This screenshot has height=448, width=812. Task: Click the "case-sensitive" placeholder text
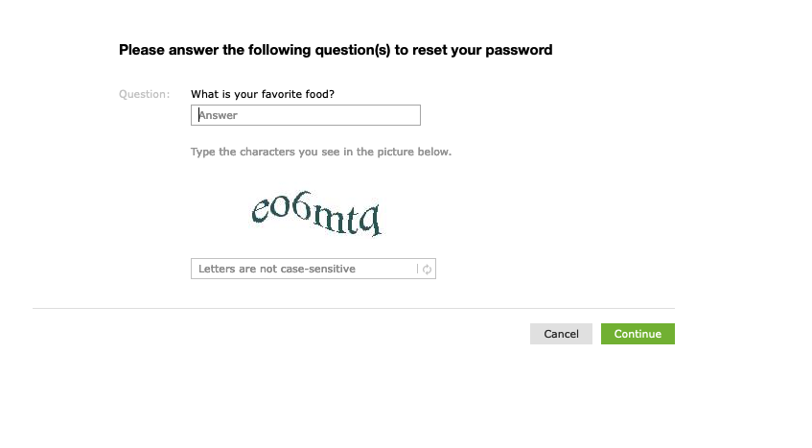pos(316,270)
